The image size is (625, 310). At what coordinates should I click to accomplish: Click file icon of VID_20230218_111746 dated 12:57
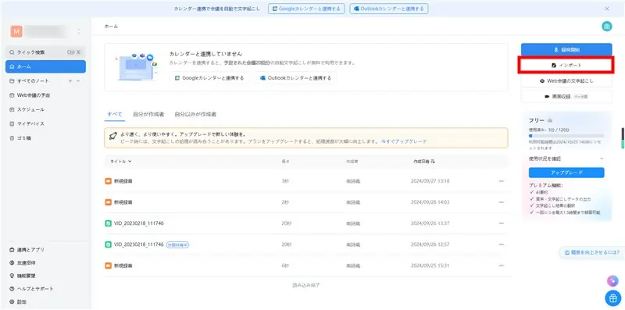point(108,244)
